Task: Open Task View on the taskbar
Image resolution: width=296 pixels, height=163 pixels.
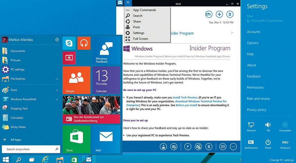Action: click(32, 160)
